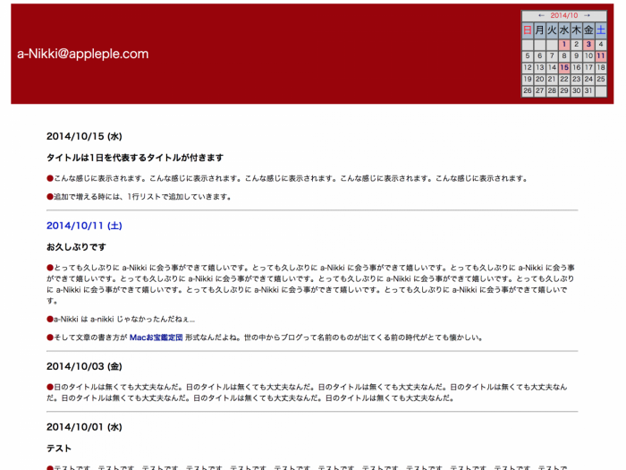Open the 2014/10/11 (土) date heading link
The width and height of the screenshot is (626, 470).
click(84, 226)
